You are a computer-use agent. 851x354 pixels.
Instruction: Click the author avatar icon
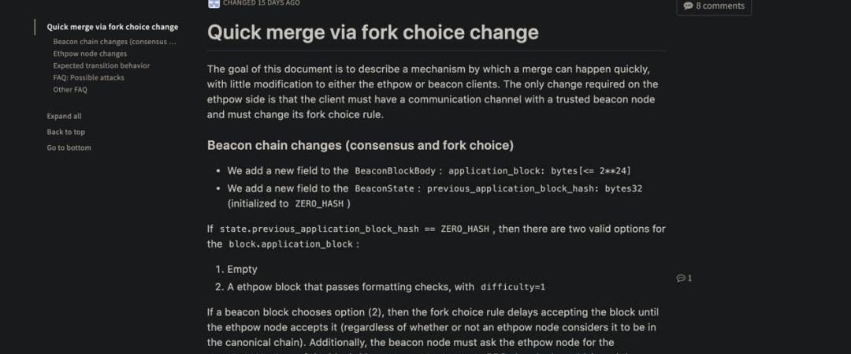coord(214,3)
